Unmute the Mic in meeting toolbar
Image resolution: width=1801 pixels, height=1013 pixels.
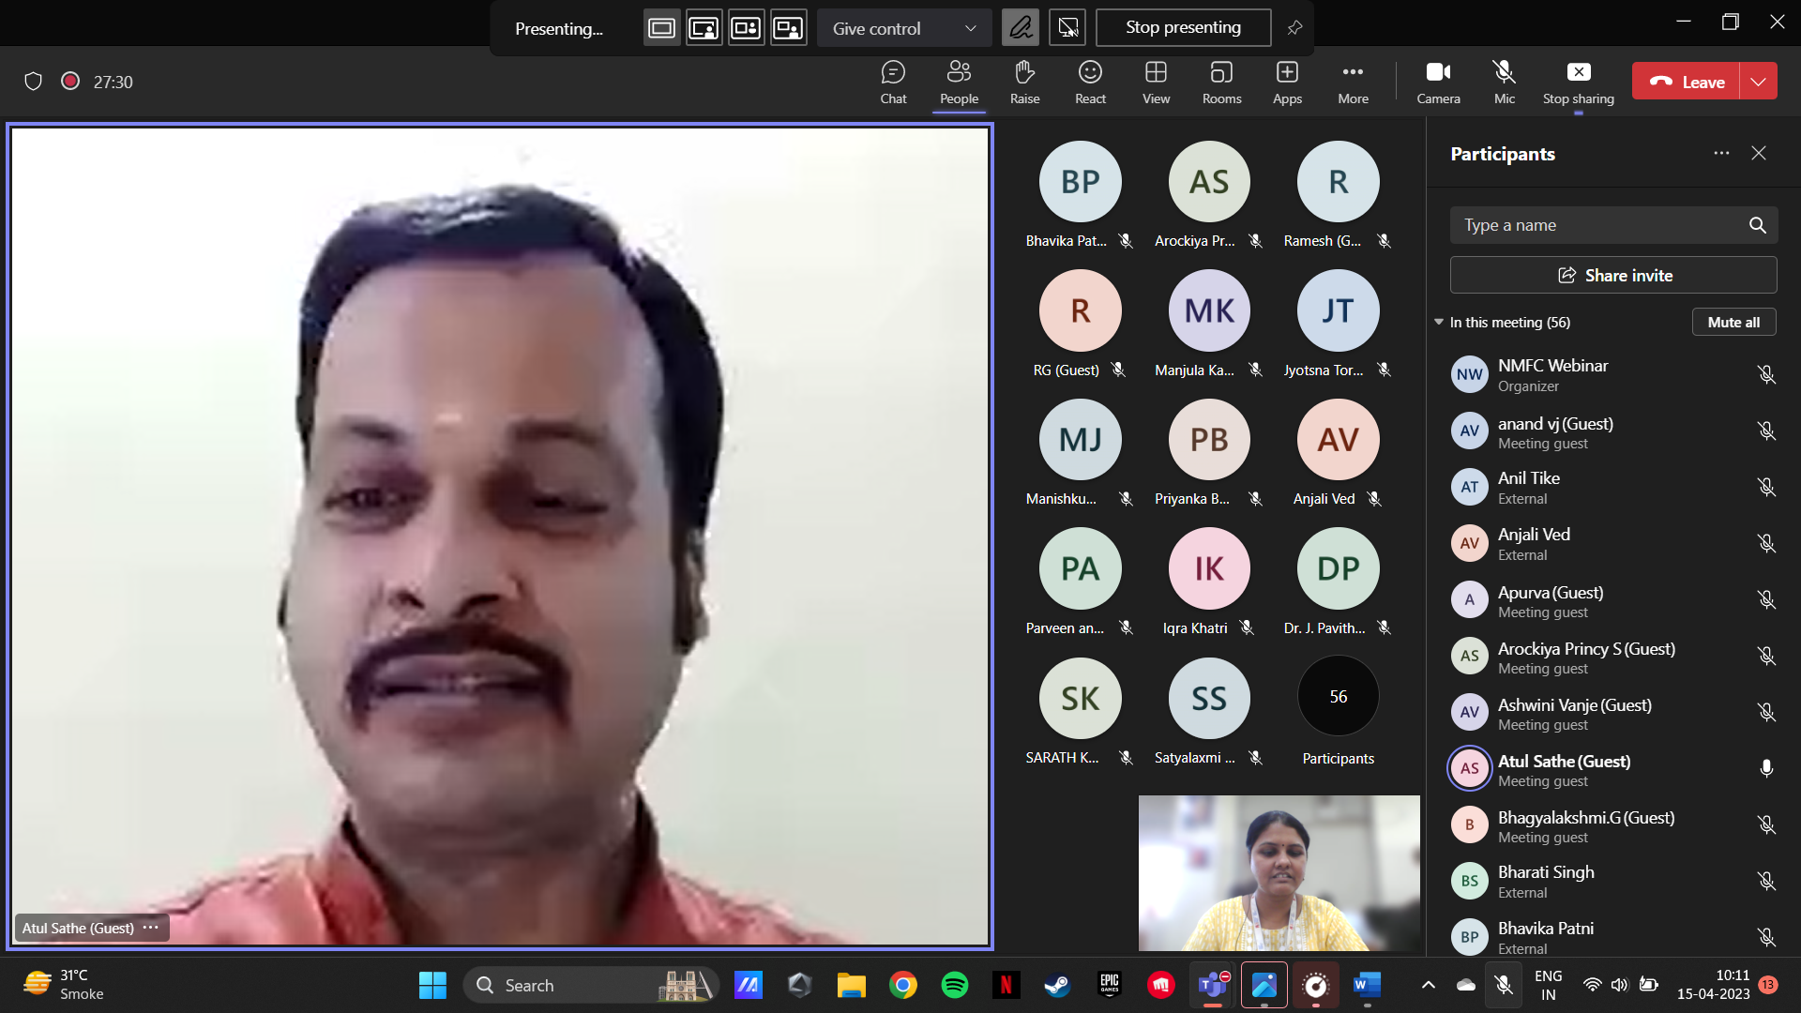coord(1504,82)
